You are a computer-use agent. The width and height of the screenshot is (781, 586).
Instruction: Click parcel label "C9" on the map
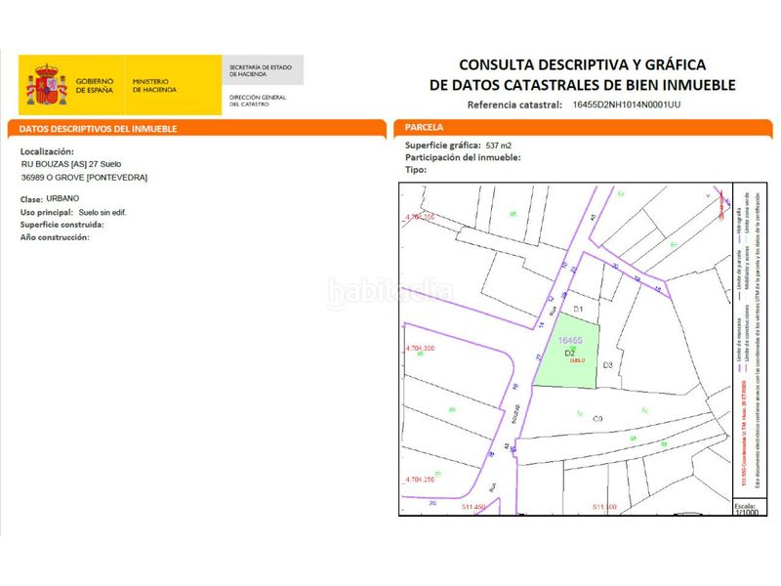(597, 419)
